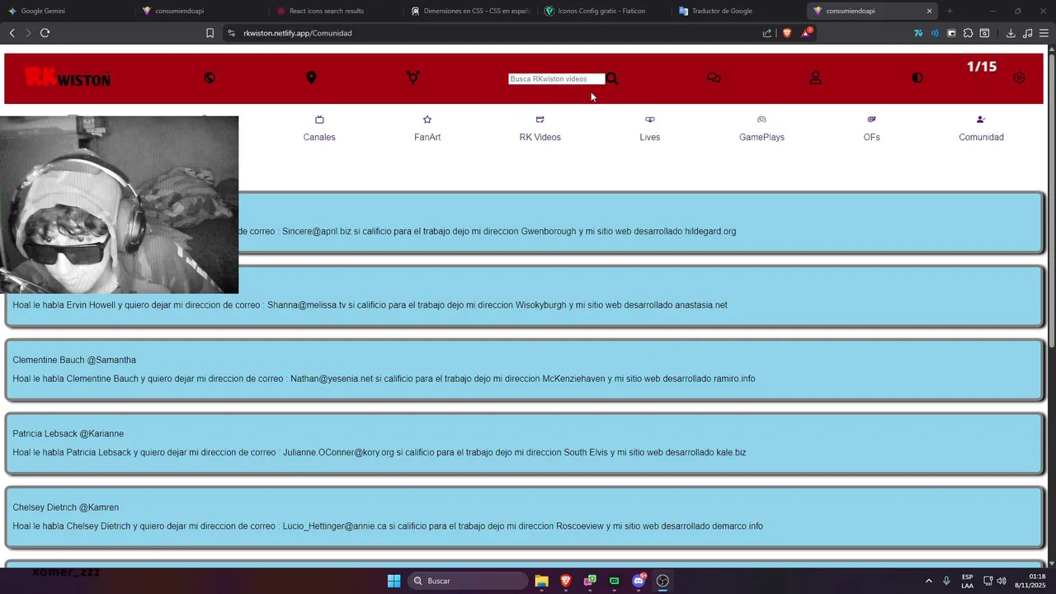Screen dimensions: 1056x594
Task: Open a new browser tab
Action: point(950,11)
